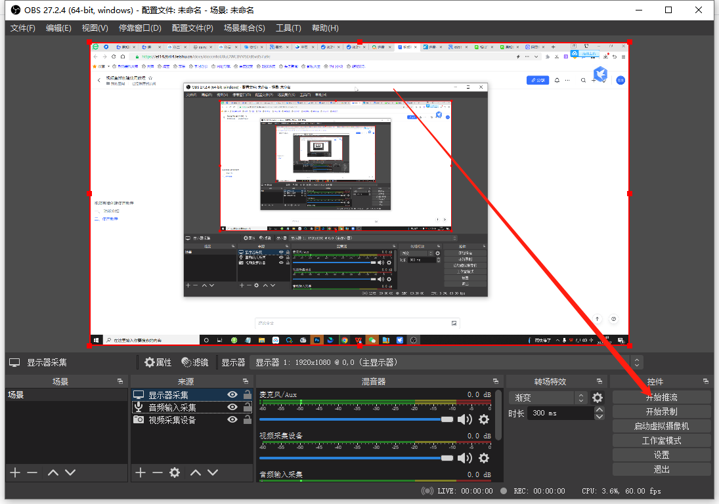The image size is (719, 504).
Task: Remove the selected source with minus icon
Action: click(x=158, y=472)
